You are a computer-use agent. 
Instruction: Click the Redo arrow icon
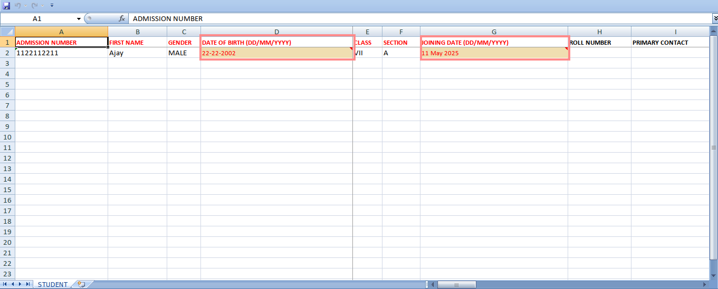coord(35,5)
